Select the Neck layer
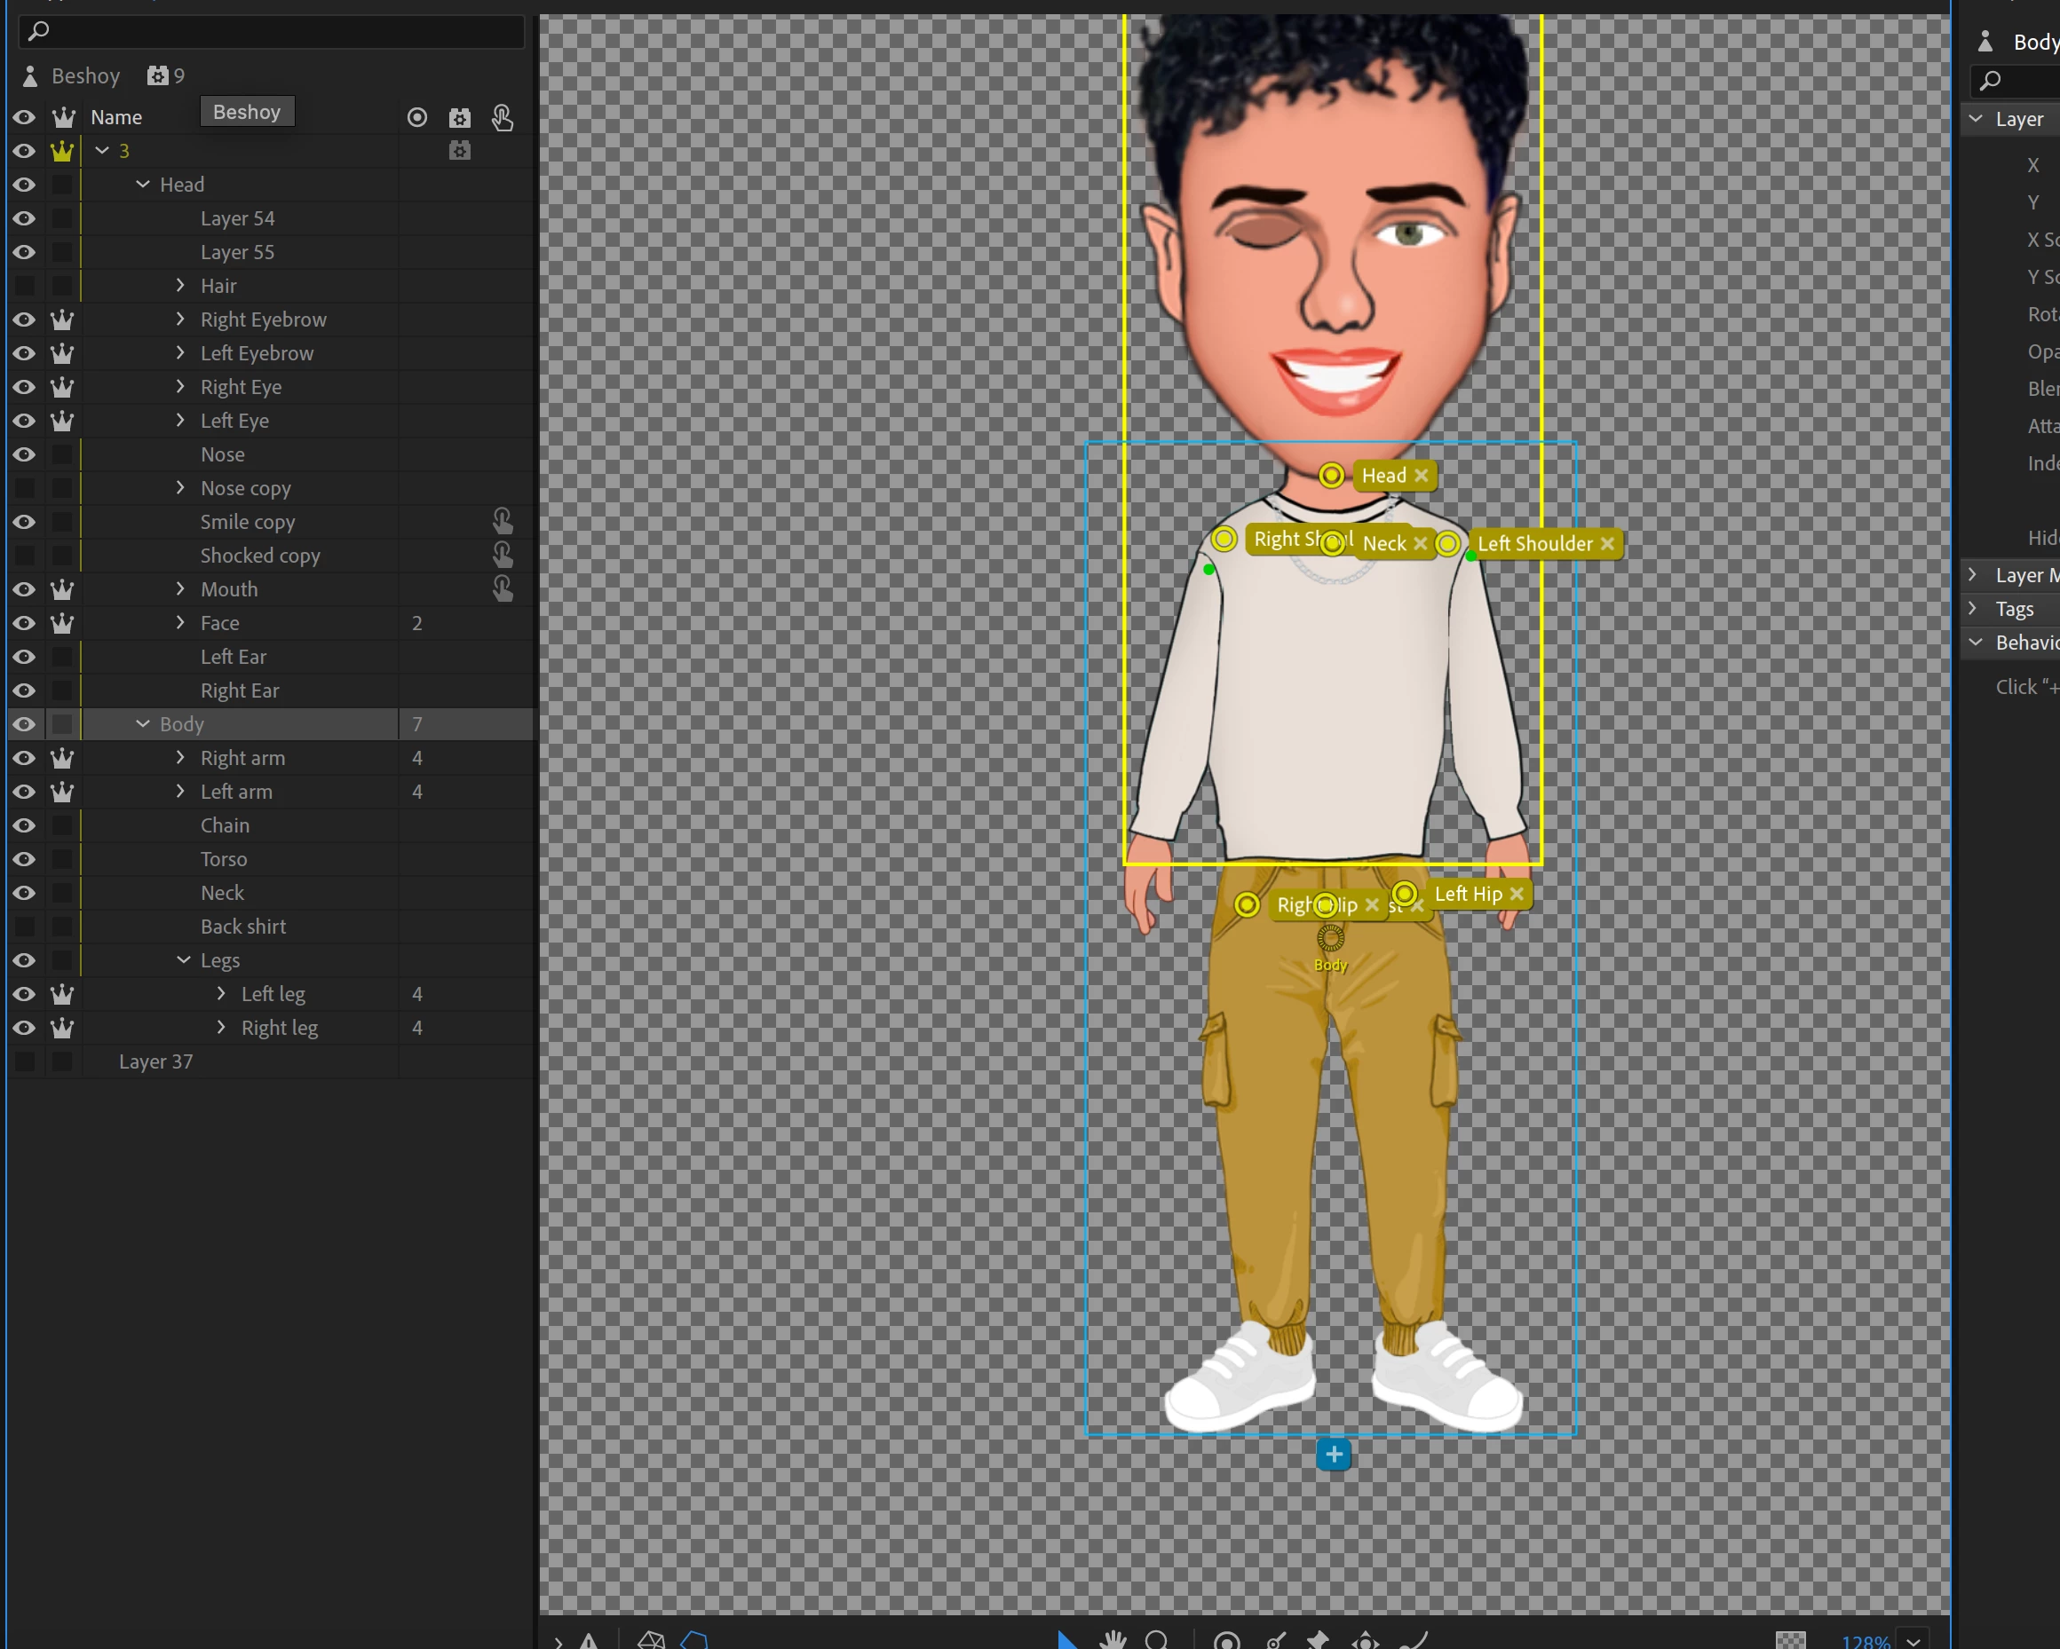The width and height of the screenshot is (2060, 1649). 223,893
